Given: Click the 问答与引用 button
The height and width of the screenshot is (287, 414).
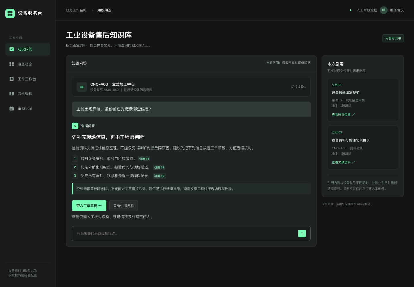Looking at the screenshot, I should (x=393, y=38).
